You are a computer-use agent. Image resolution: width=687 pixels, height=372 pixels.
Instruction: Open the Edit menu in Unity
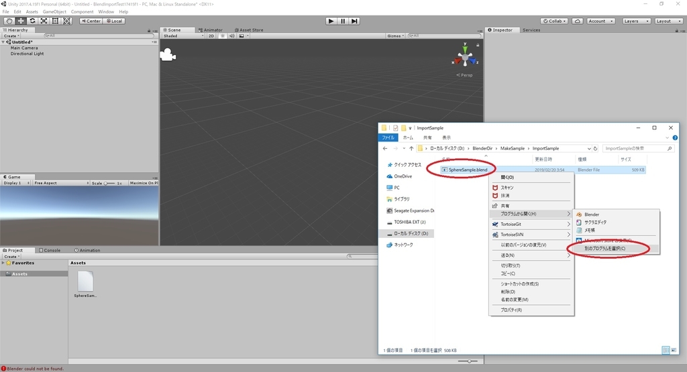[17, 12]
